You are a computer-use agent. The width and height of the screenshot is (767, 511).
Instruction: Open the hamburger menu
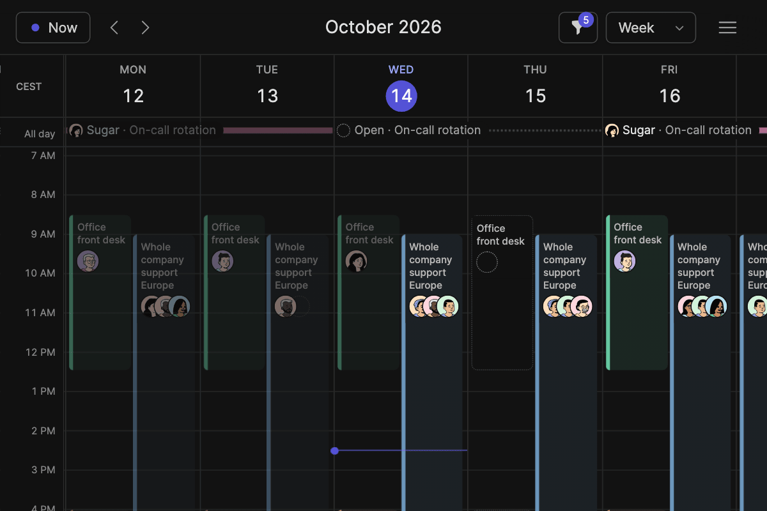point(727,27)
